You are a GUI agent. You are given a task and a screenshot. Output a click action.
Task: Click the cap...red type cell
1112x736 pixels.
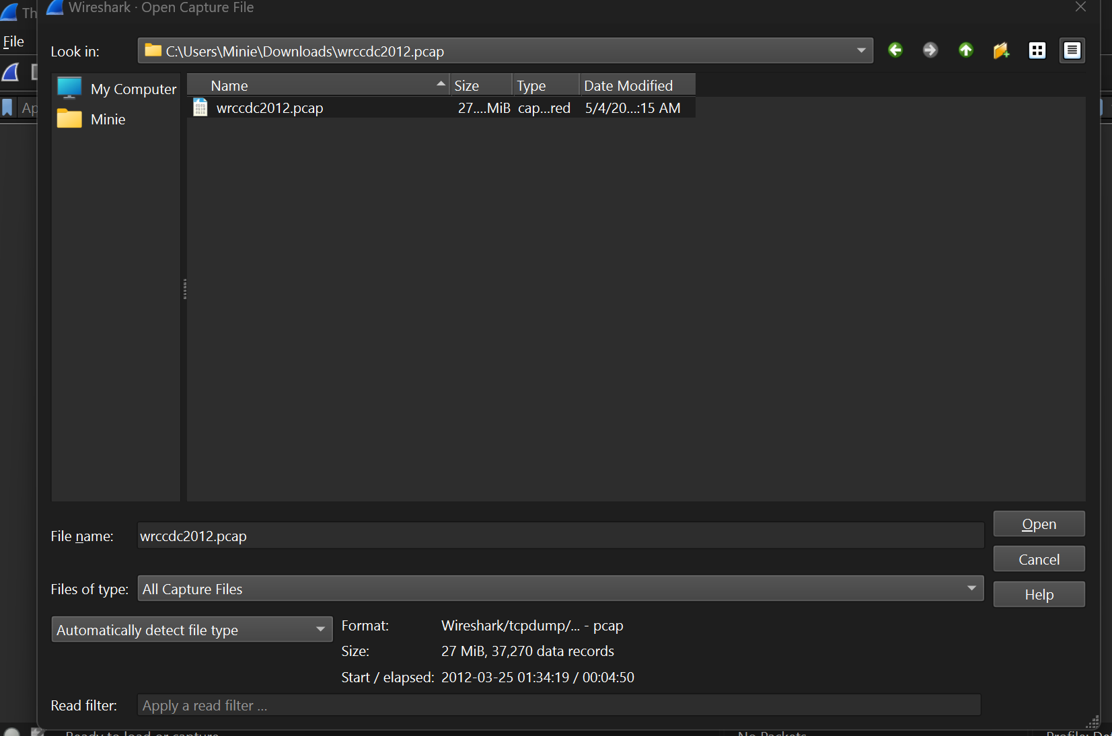coord(544,108)
